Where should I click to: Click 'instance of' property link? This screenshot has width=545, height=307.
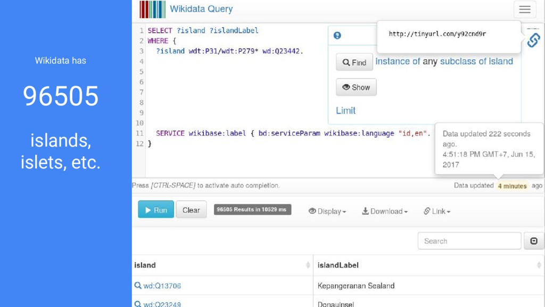pyautogui.click(x=398, y=61)
